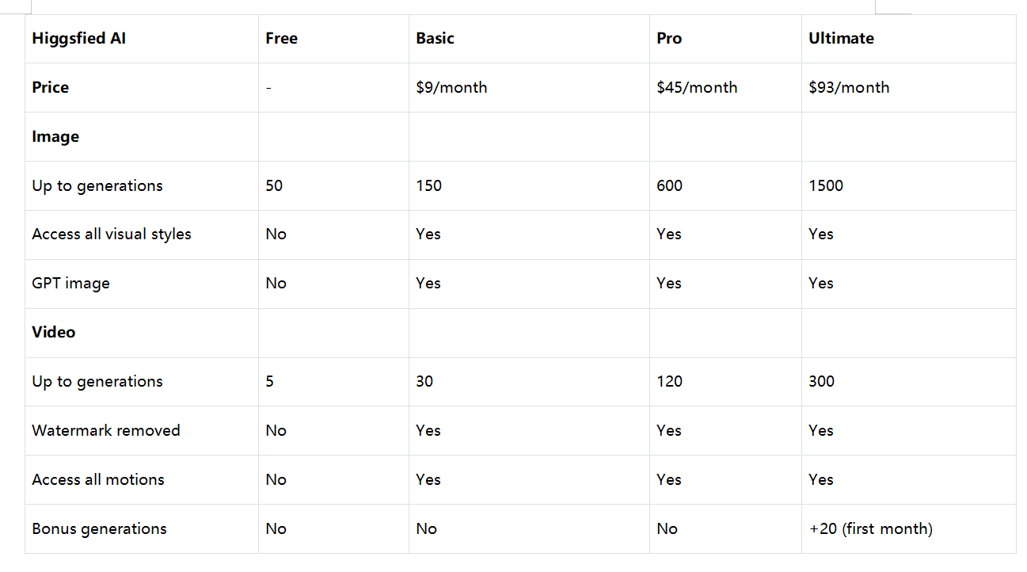Click the "Watermark removed" row label
The width and height of the screenshot is (1027, 572).
click(106, 431)
